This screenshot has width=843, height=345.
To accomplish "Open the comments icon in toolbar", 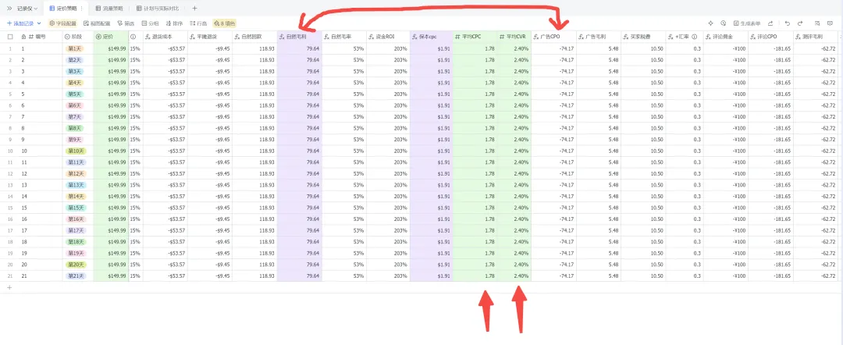I will (x=830, y=23).
